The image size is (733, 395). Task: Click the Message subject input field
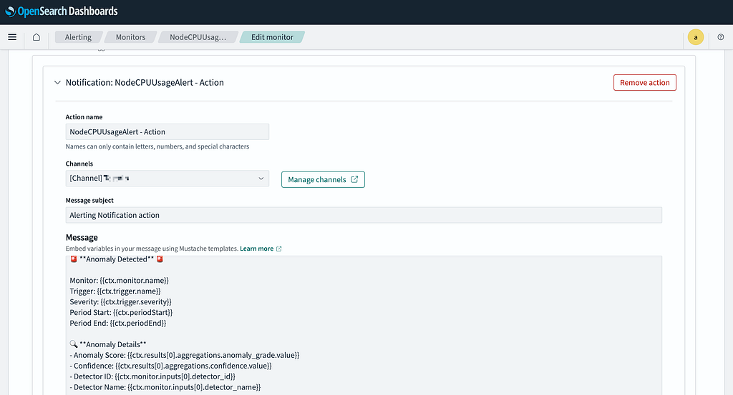(364, 215)
